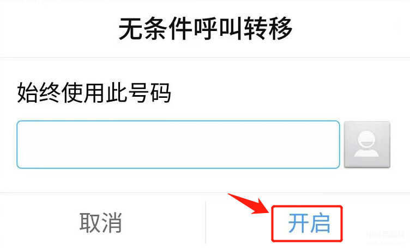The image size is (410, 250).
Task: Focus the forwarding number input field
Action: tap(178, 145)
